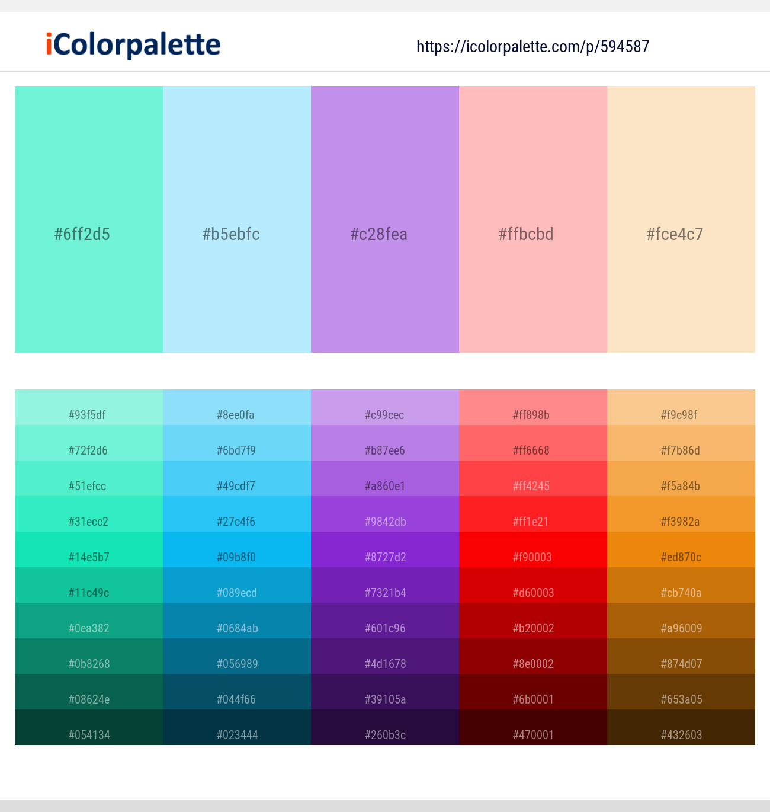Select the darkest blue shade #023444
Image resolution: width=770 pixels, height=812 pixels.
click(236, 734)
